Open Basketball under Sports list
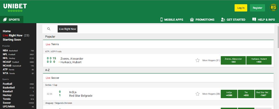 [x=18, y=87]
